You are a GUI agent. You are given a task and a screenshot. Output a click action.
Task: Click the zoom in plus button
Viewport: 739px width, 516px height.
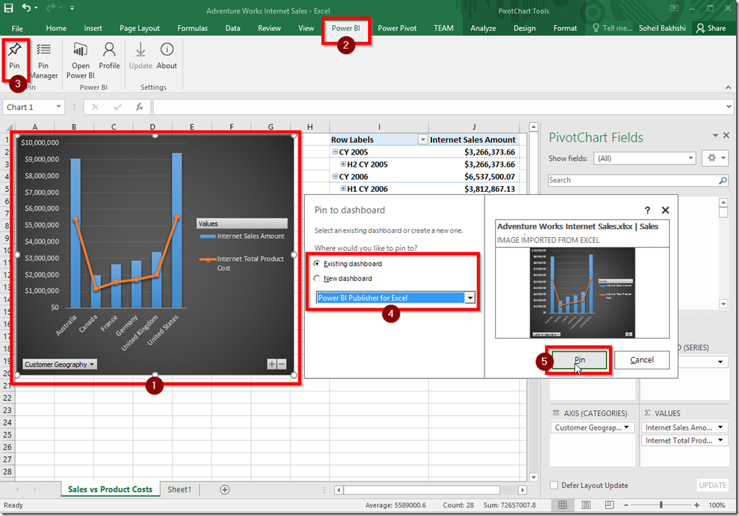coord(697,505)
